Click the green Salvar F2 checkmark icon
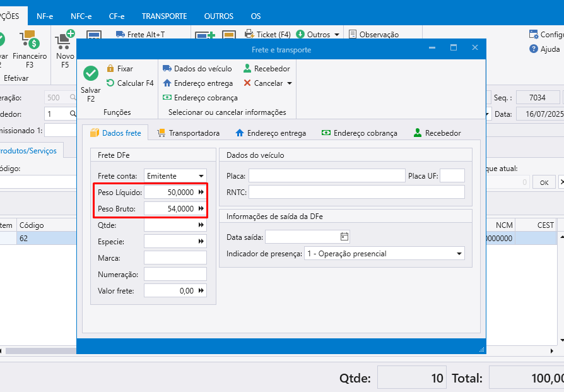Image resolution: width=564 pixels, height=392 pixels. (x=91, y=73)
